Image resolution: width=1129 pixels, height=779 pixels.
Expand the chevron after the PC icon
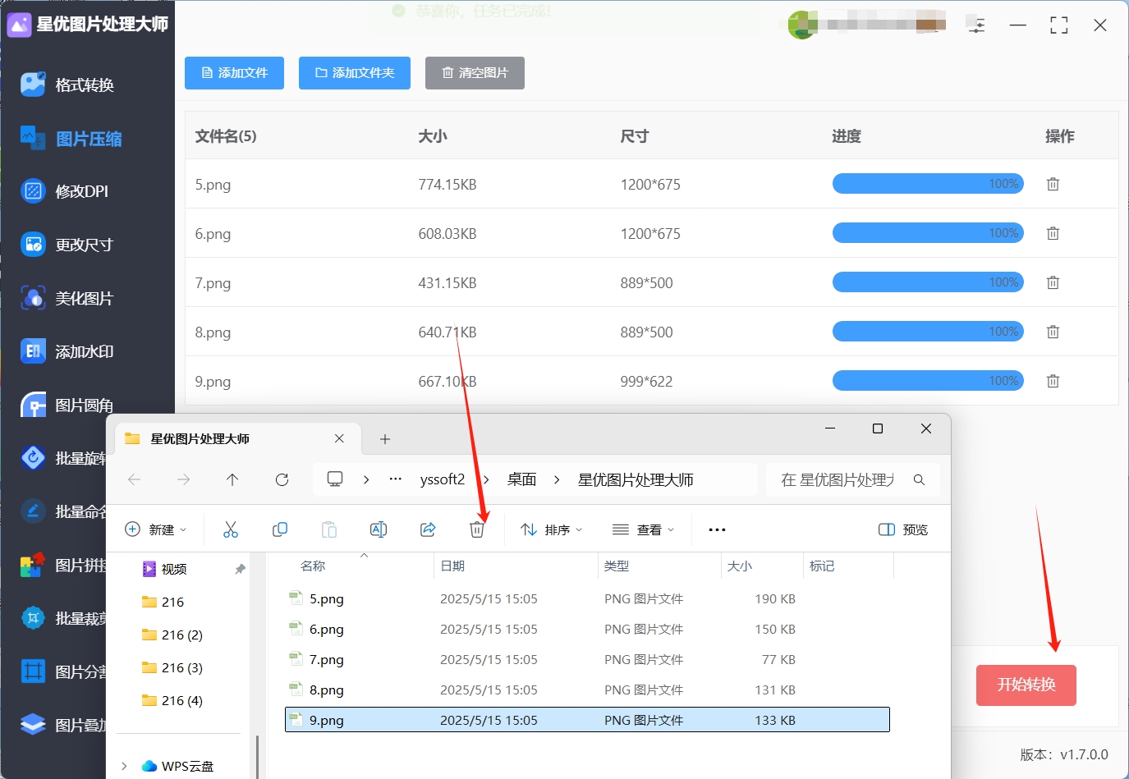point(366,479)
